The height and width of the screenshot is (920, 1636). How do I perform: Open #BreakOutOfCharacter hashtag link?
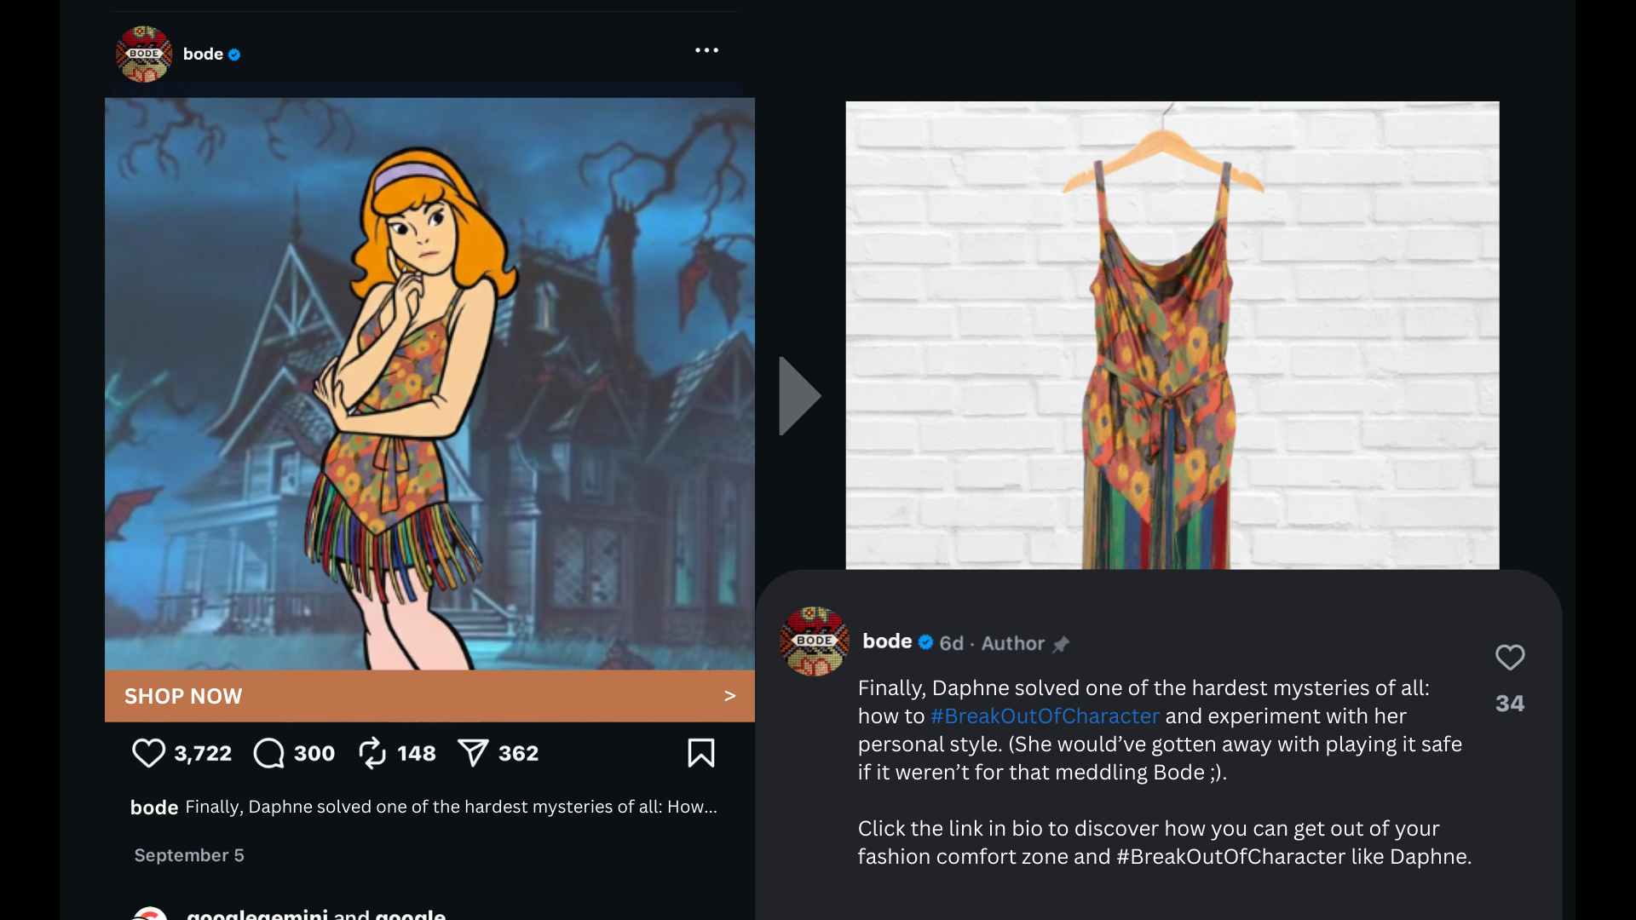tap(1045, 716)
